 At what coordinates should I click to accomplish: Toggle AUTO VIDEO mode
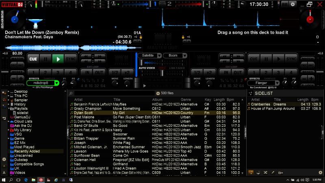147,68
